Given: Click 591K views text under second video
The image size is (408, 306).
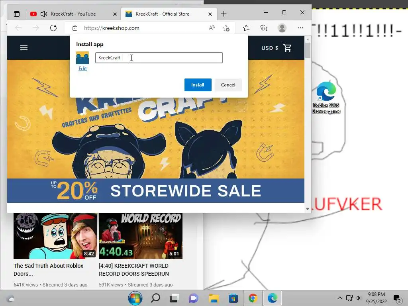Looking at the screenshot, I should (111, 284).
